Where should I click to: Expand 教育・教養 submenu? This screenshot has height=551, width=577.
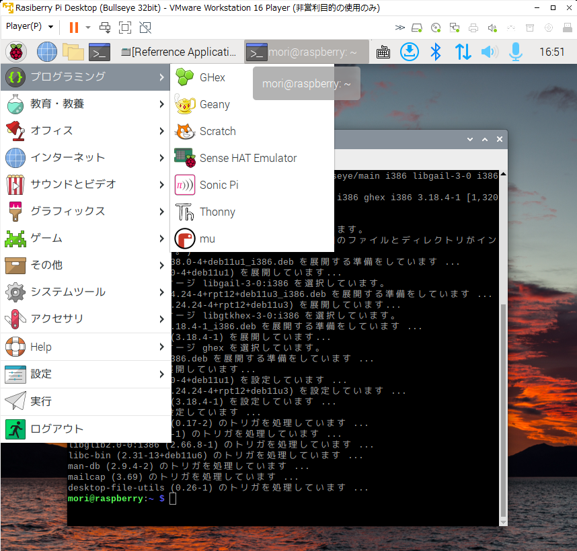(x=85, y=104)
